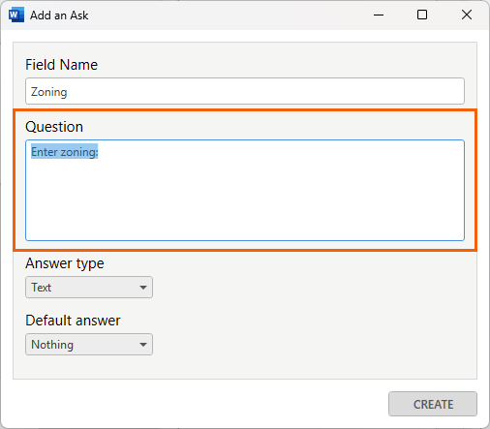Image resolution: width=490 pixels, height=429 pixels.
Task: Click the Field Name label
Action: 61,65
